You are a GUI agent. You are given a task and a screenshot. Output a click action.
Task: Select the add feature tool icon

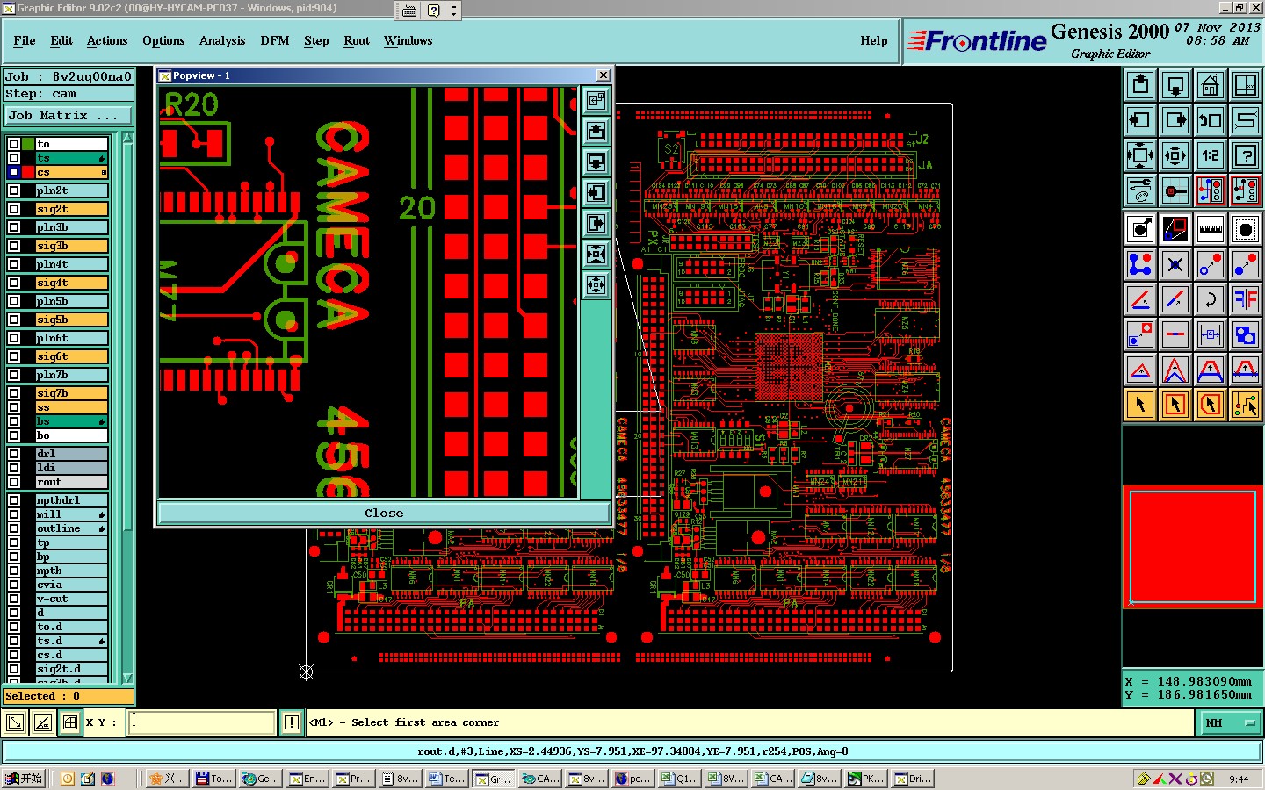click(1140, 229)
